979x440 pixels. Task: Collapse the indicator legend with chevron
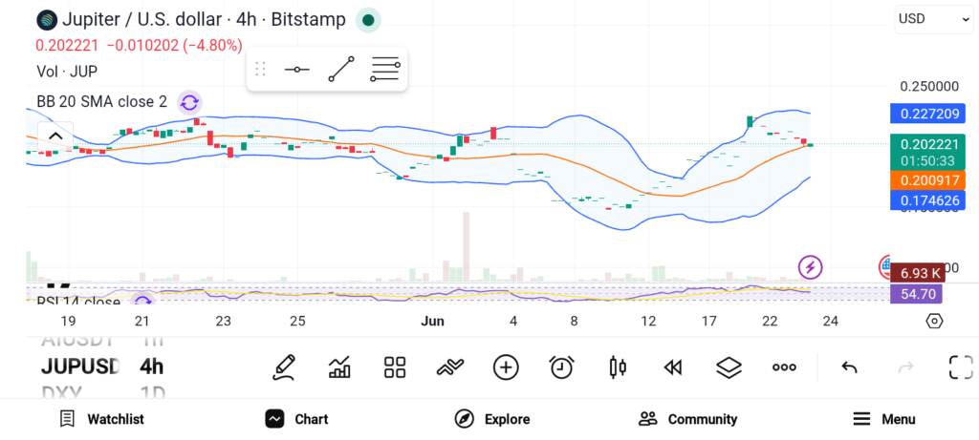55,136
